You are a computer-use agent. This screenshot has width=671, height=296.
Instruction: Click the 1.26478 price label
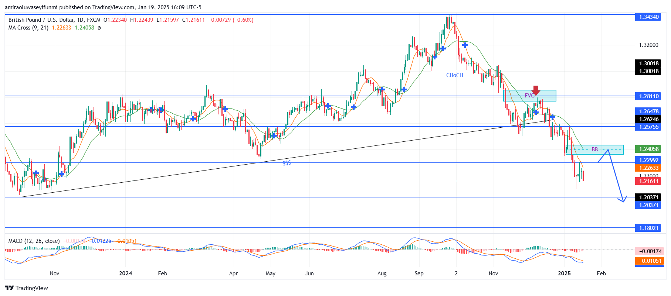pos(649,111)
